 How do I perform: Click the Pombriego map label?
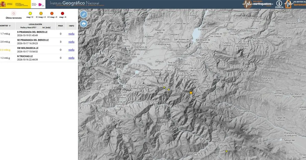click(x=153, y=101)
